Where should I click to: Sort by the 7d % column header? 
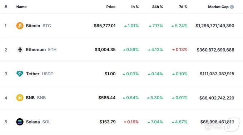coord(183,7)
